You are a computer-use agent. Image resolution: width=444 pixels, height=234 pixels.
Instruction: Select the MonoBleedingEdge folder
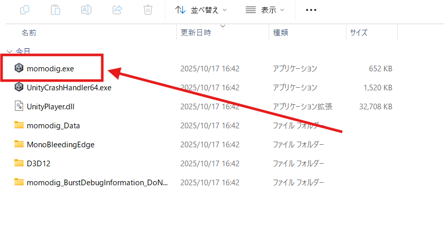point(60,144)
